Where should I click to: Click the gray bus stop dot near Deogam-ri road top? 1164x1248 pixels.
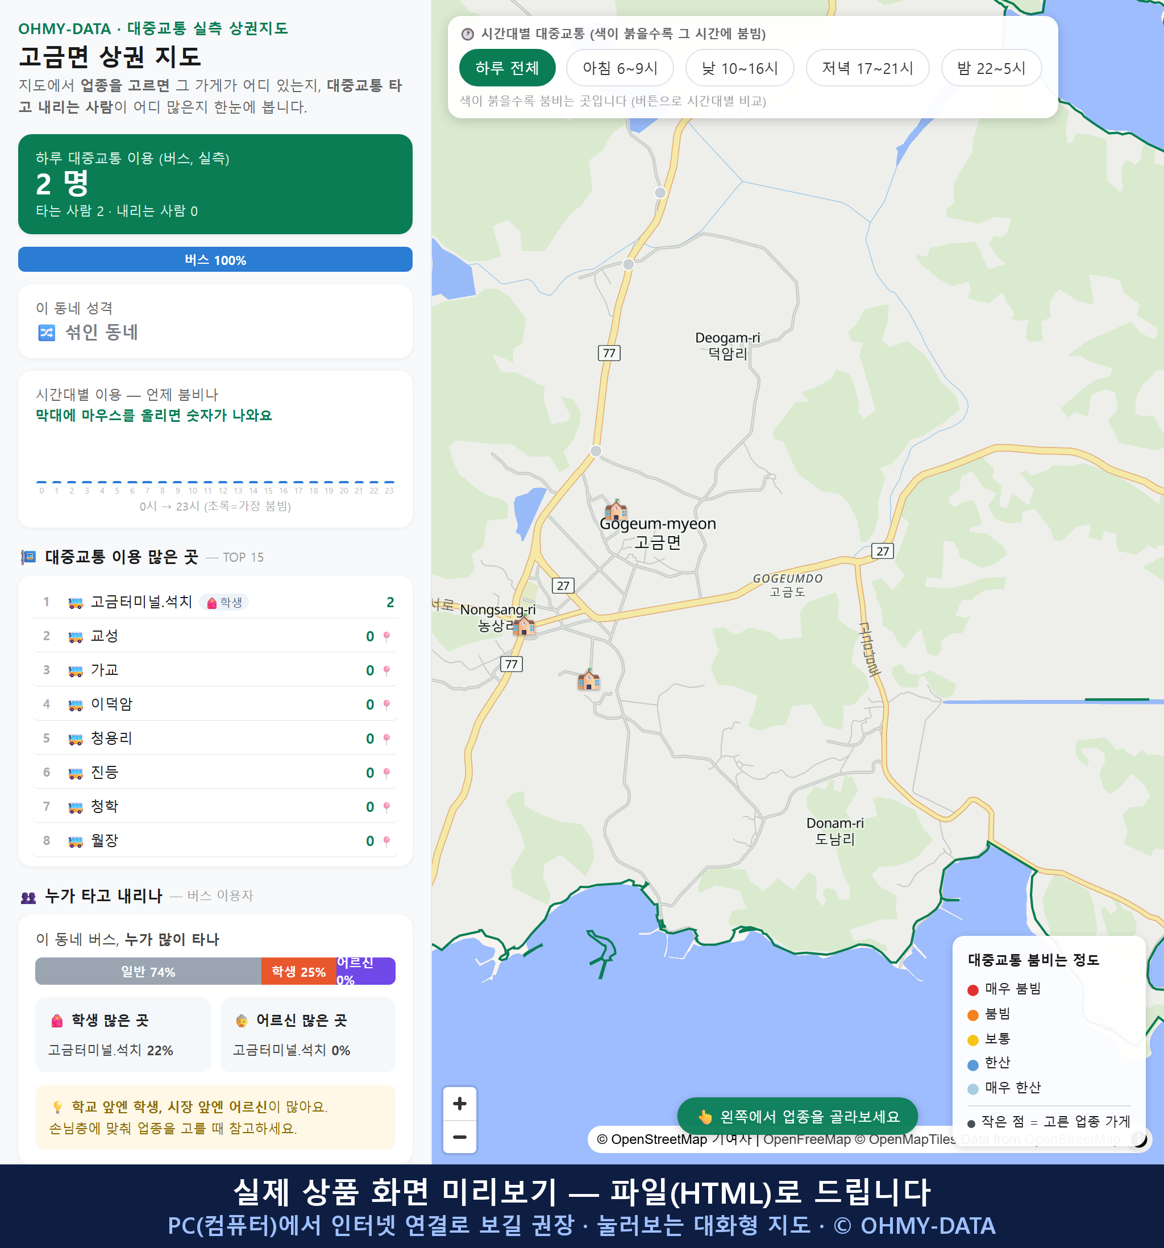tap(659, 193)
